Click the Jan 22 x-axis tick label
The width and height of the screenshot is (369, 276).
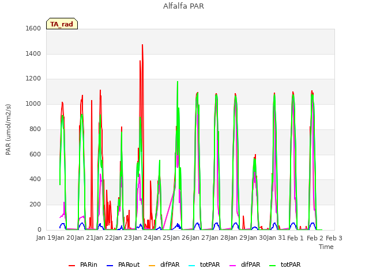pos(104,238)
